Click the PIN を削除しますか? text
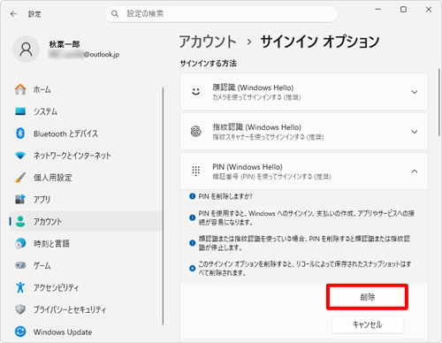This screenshot has width=442, height=343. coord(225,196)
